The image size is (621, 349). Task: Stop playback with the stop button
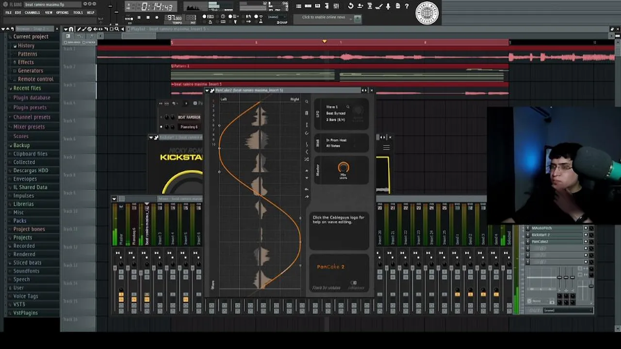coord(148,17)
